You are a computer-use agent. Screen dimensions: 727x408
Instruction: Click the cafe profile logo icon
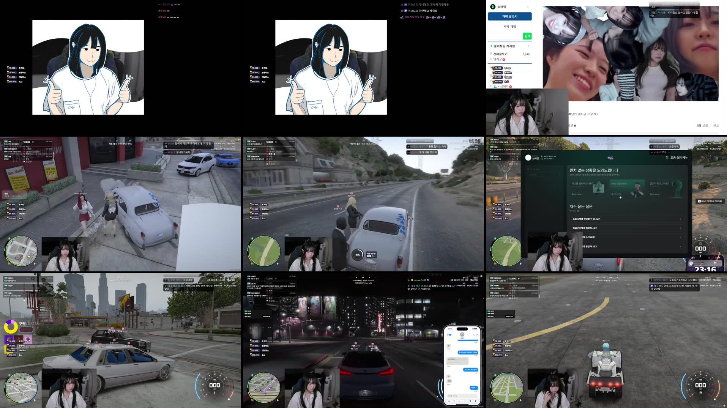click(493, 7)
